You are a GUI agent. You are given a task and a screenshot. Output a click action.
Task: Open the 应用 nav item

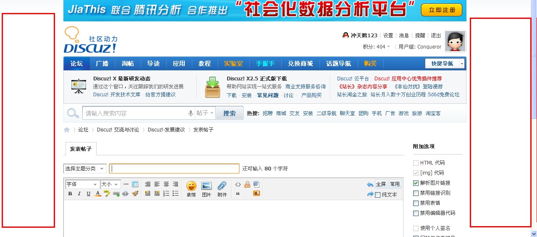179,64
